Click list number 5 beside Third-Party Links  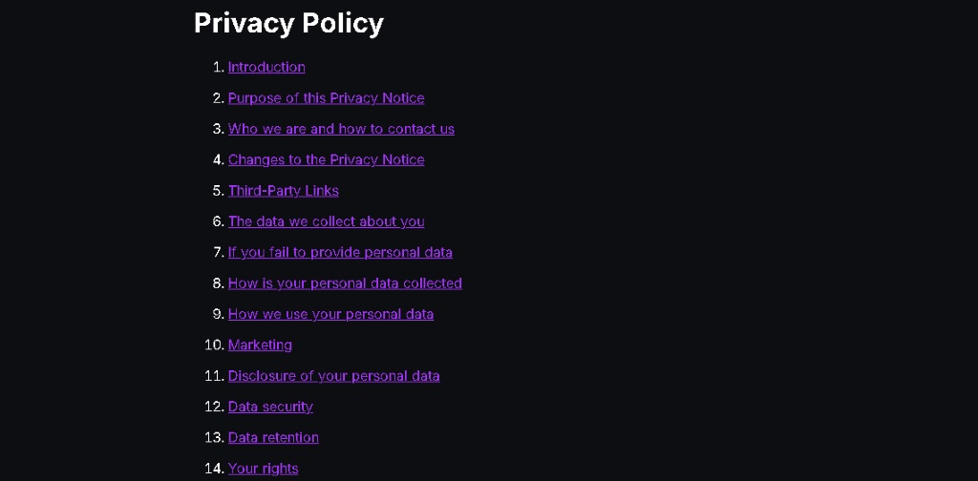click(219, 190)
